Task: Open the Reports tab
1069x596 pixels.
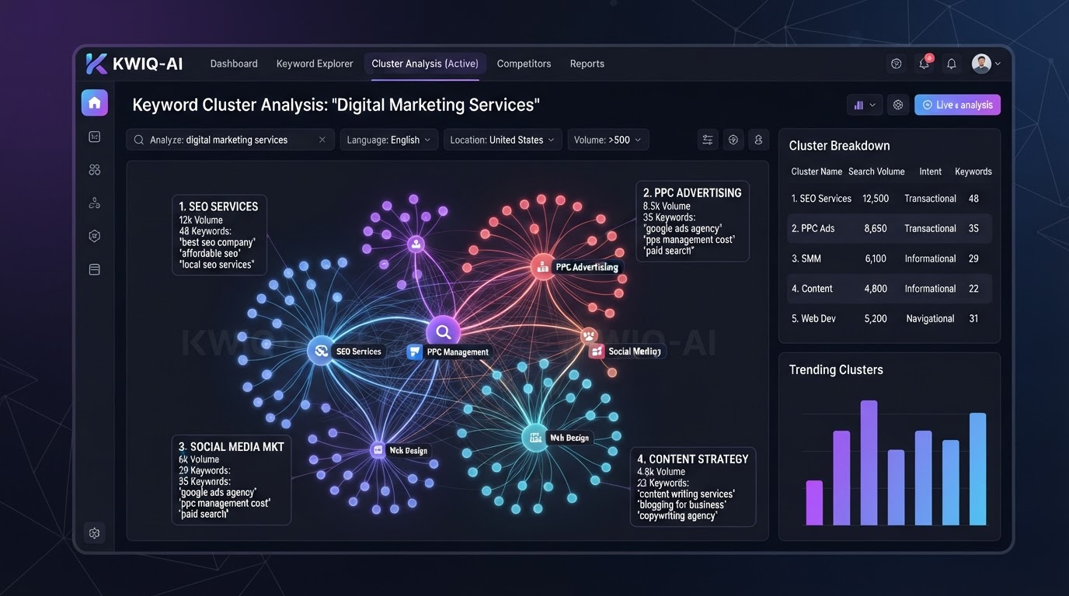Action: (587, 64)
